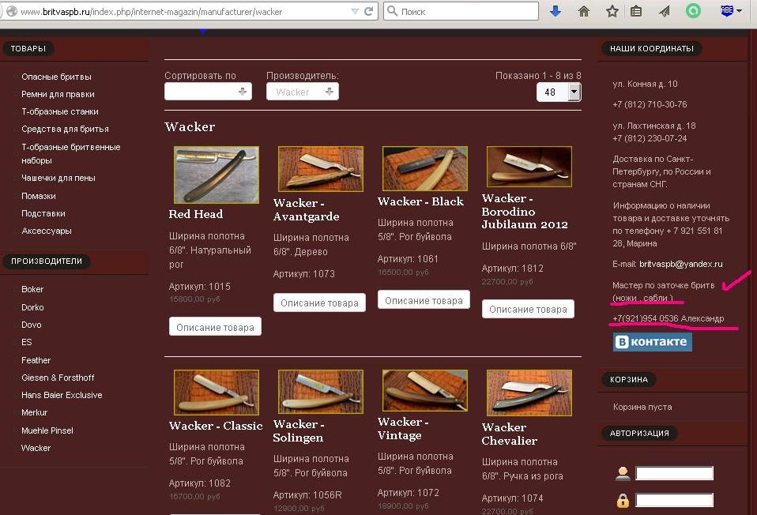
Task: Open the items-per-page 48 dropdown
Action: click(558, 92)
